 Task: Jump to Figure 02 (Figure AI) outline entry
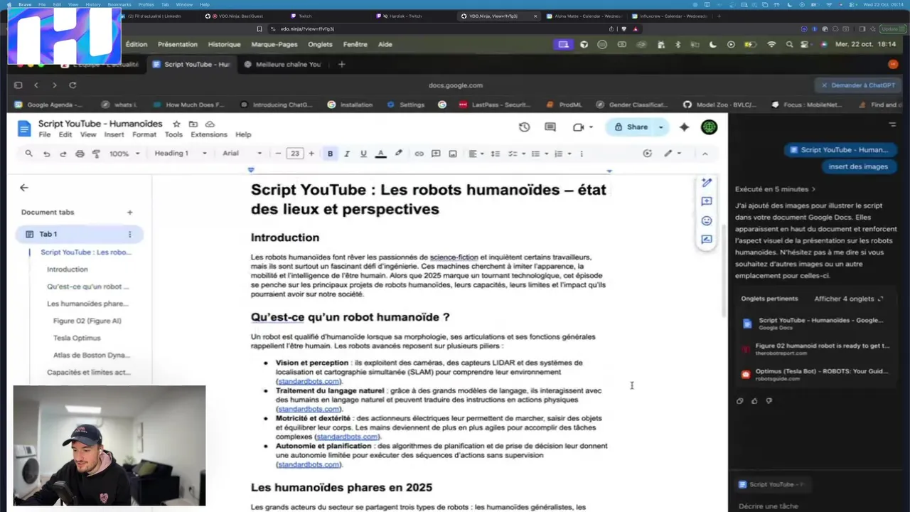tap(87, 321)
